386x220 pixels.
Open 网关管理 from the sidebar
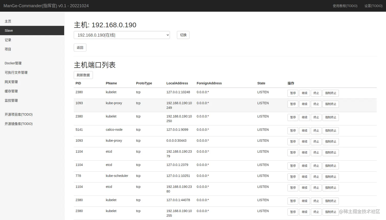coord(11,82)
